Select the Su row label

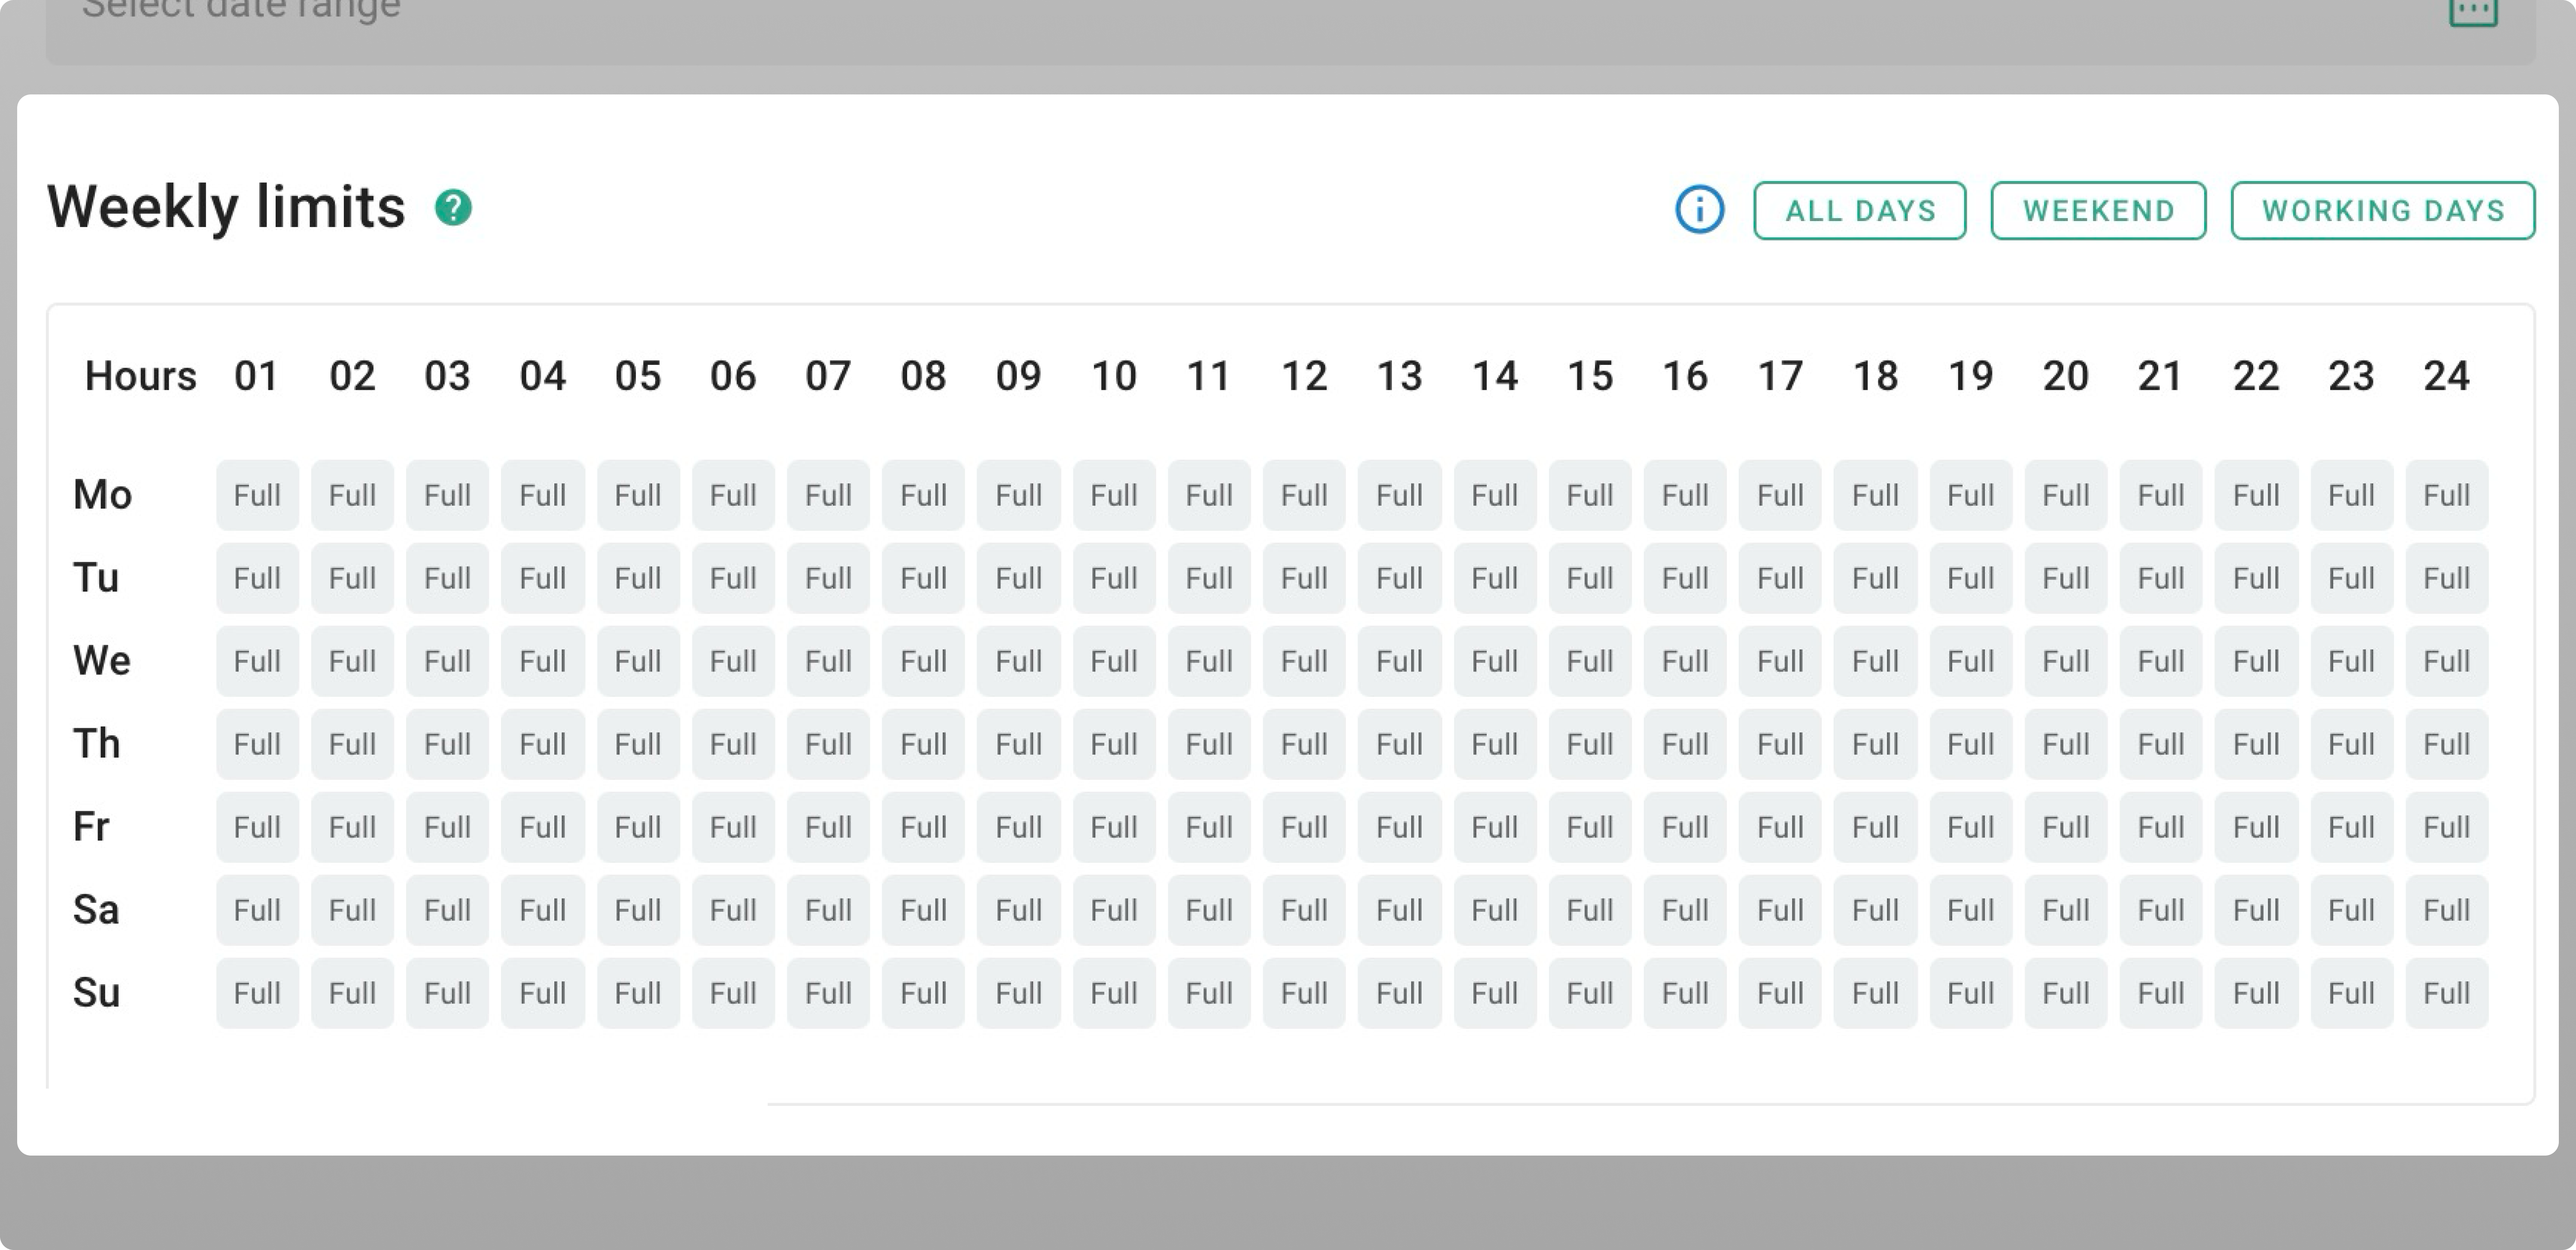point(97,992)
